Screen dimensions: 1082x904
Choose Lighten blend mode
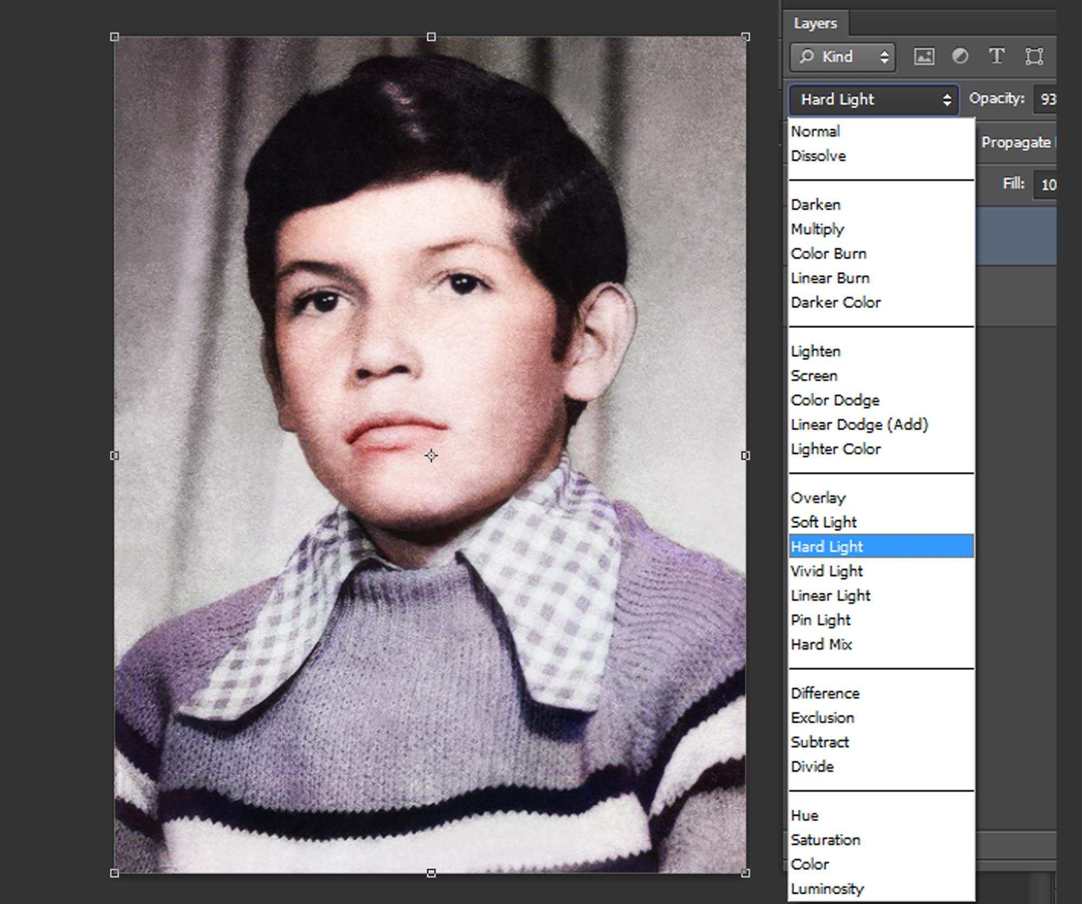(881, 351)
